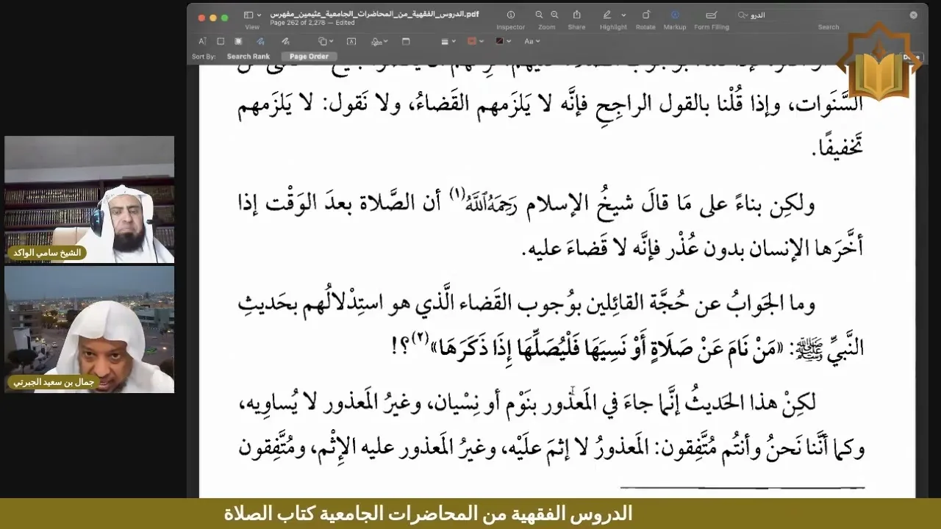
Task: Zoom out of the PDF page
Action: coord(539,15)
